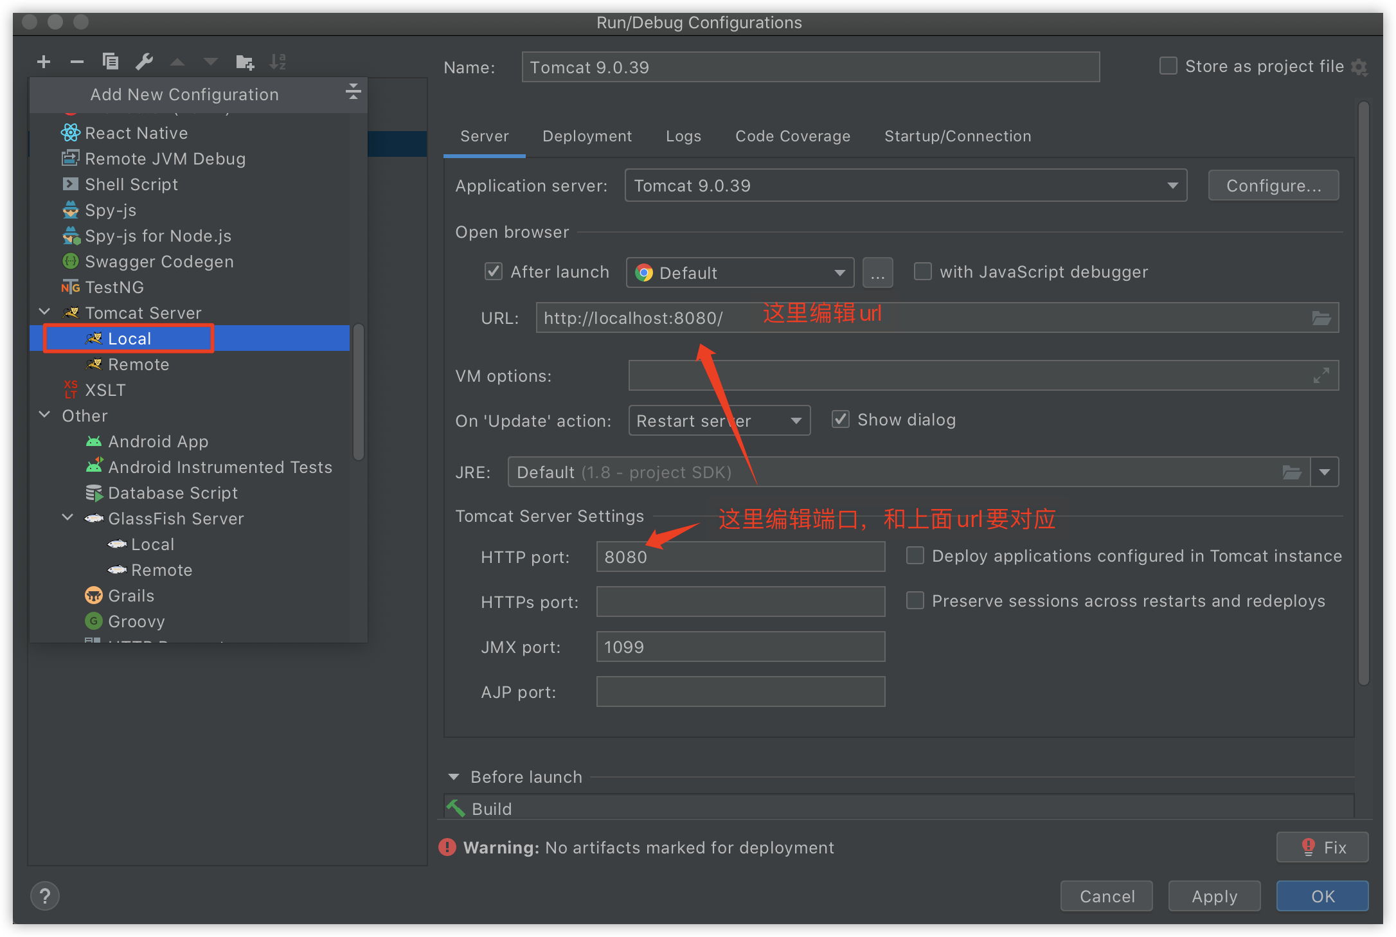Add a new configuration with the plus icon
Viewport: 1396px width, 937px height.
(43, 61)
